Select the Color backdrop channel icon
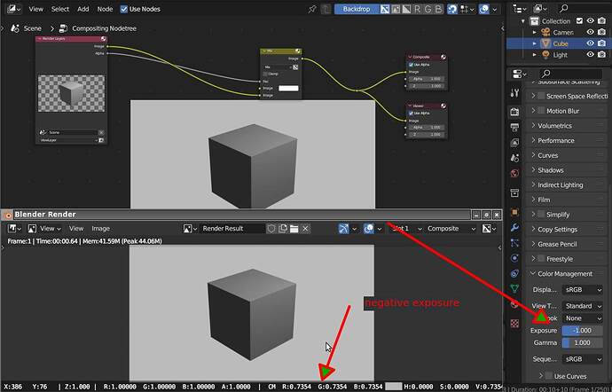 click(x=396, y=9)
